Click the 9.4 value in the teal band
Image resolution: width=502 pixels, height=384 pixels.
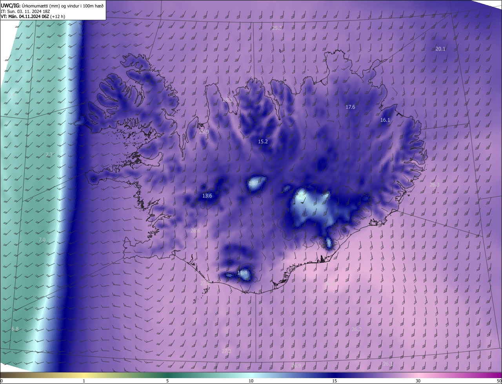[x=11, y=95]
